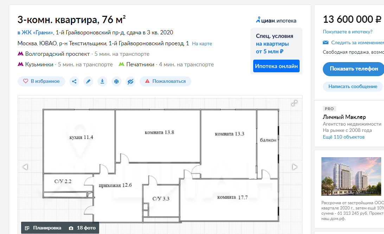Click Следить за изменением link
This screenshot has width=384, height=234.
358,43
